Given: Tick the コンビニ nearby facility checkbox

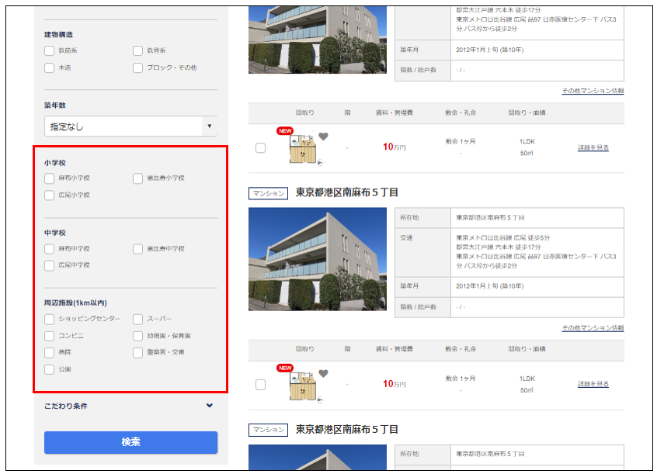Looking at the screenshot, I should coord(50,336).
